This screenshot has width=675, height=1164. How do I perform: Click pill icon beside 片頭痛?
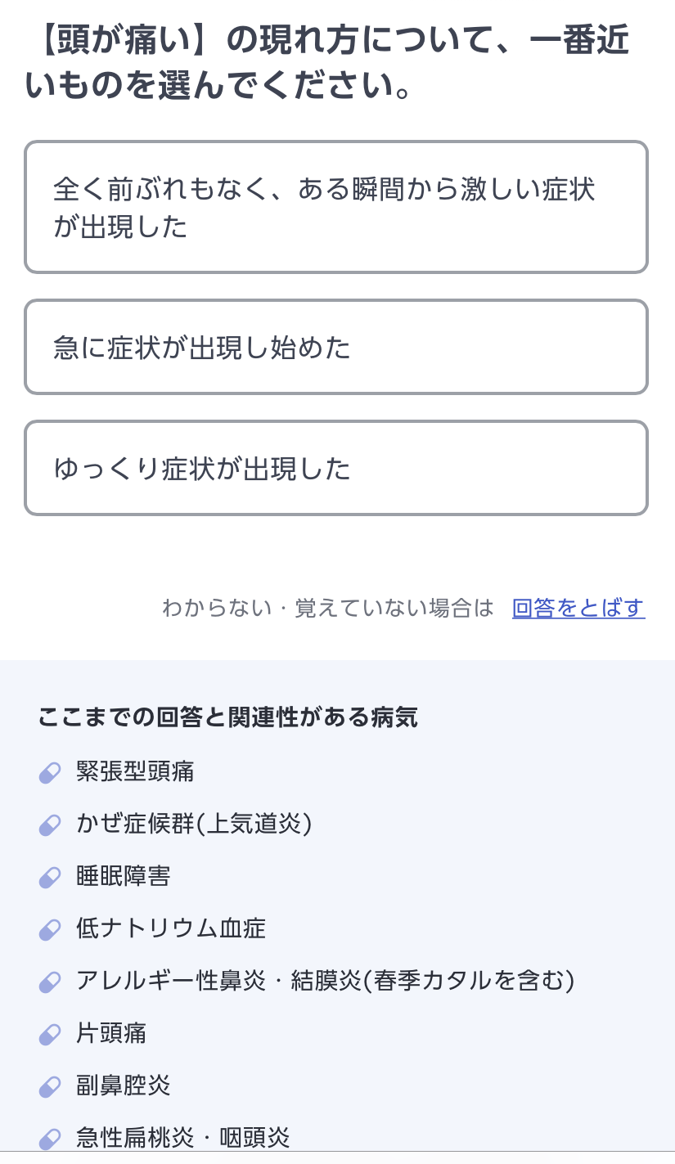[x=50, y=1034]
